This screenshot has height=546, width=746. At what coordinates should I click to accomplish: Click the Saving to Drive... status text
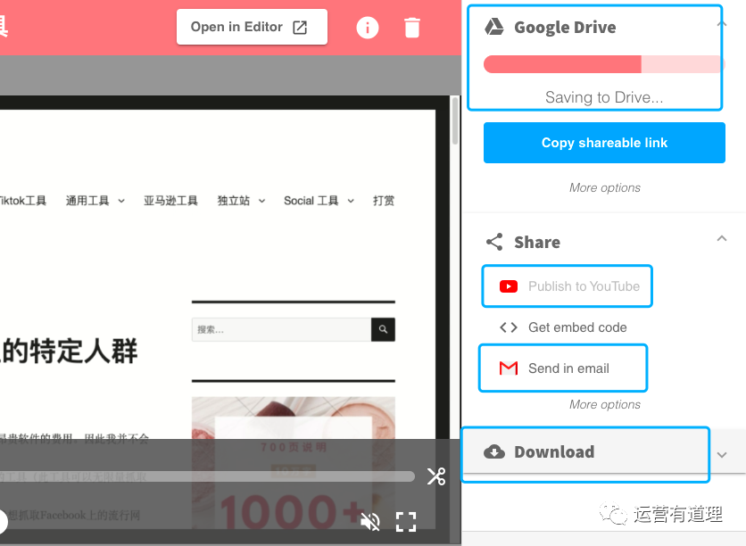(x=604, y=97)
